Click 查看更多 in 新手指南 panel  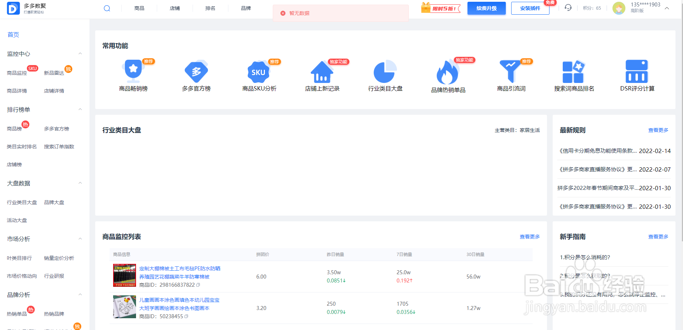pos(658,237)
